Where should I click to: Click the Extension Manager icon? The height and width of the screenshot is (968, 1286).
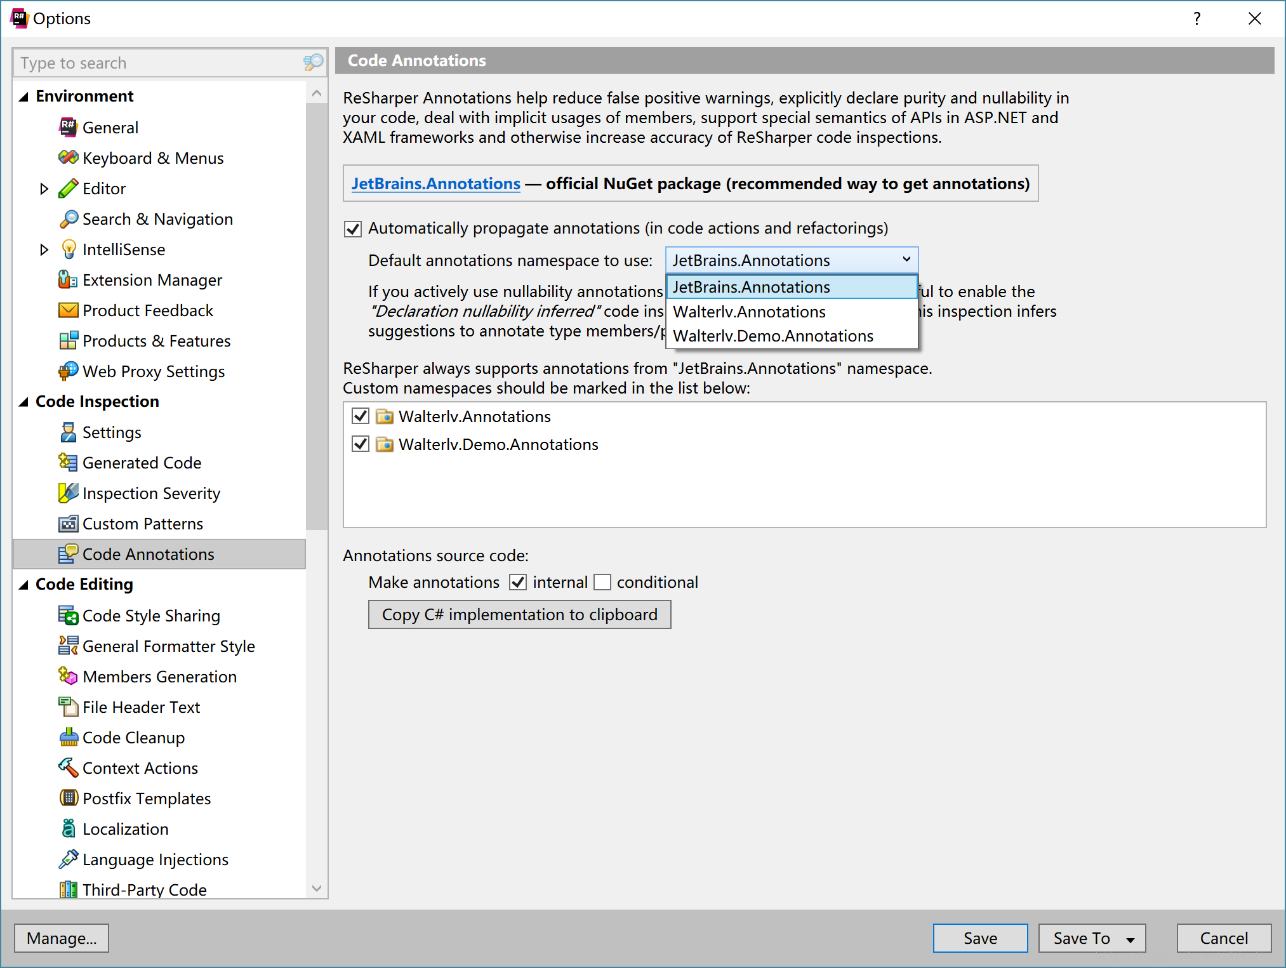[x=68, y=280]
